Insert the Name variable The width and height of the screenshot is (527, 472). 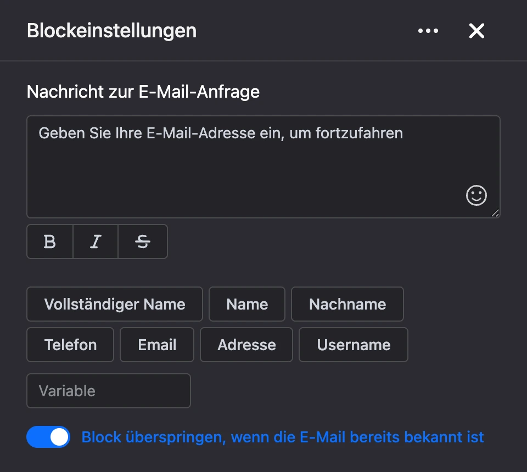[247, 304]
